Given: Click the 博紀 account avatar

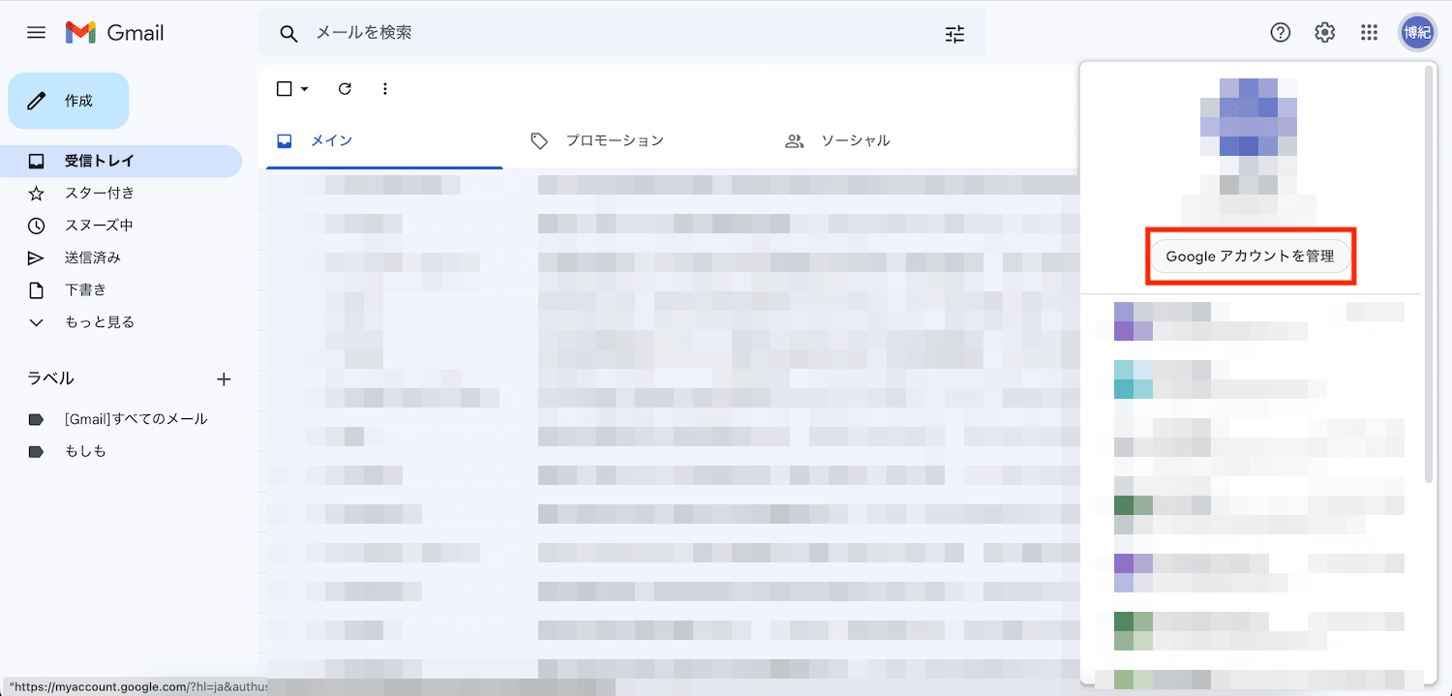Looking at the screenshot, I should [1417, 33].
